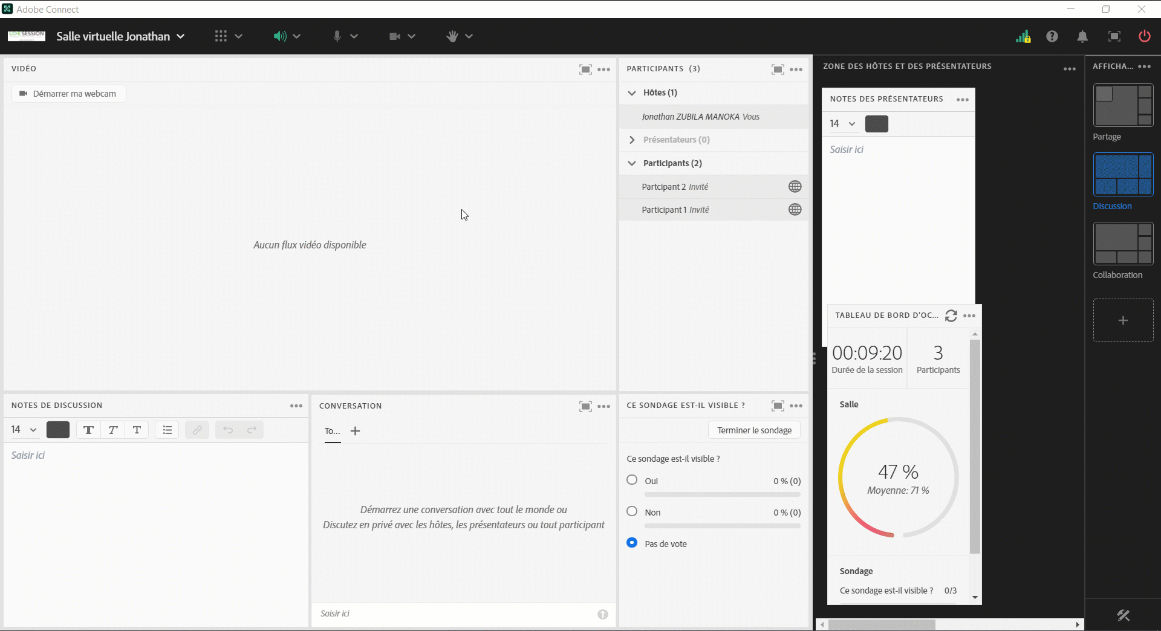
Task: Open connection status bars icon
Action: pyautogui.click(x=1023, y=36)
